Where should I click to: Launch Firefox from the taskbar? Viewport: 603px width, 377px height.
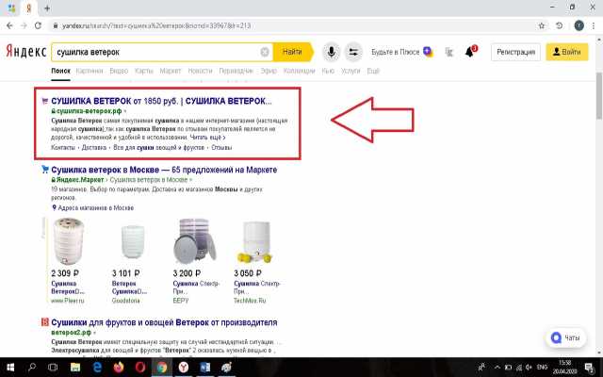coord(119,368)
